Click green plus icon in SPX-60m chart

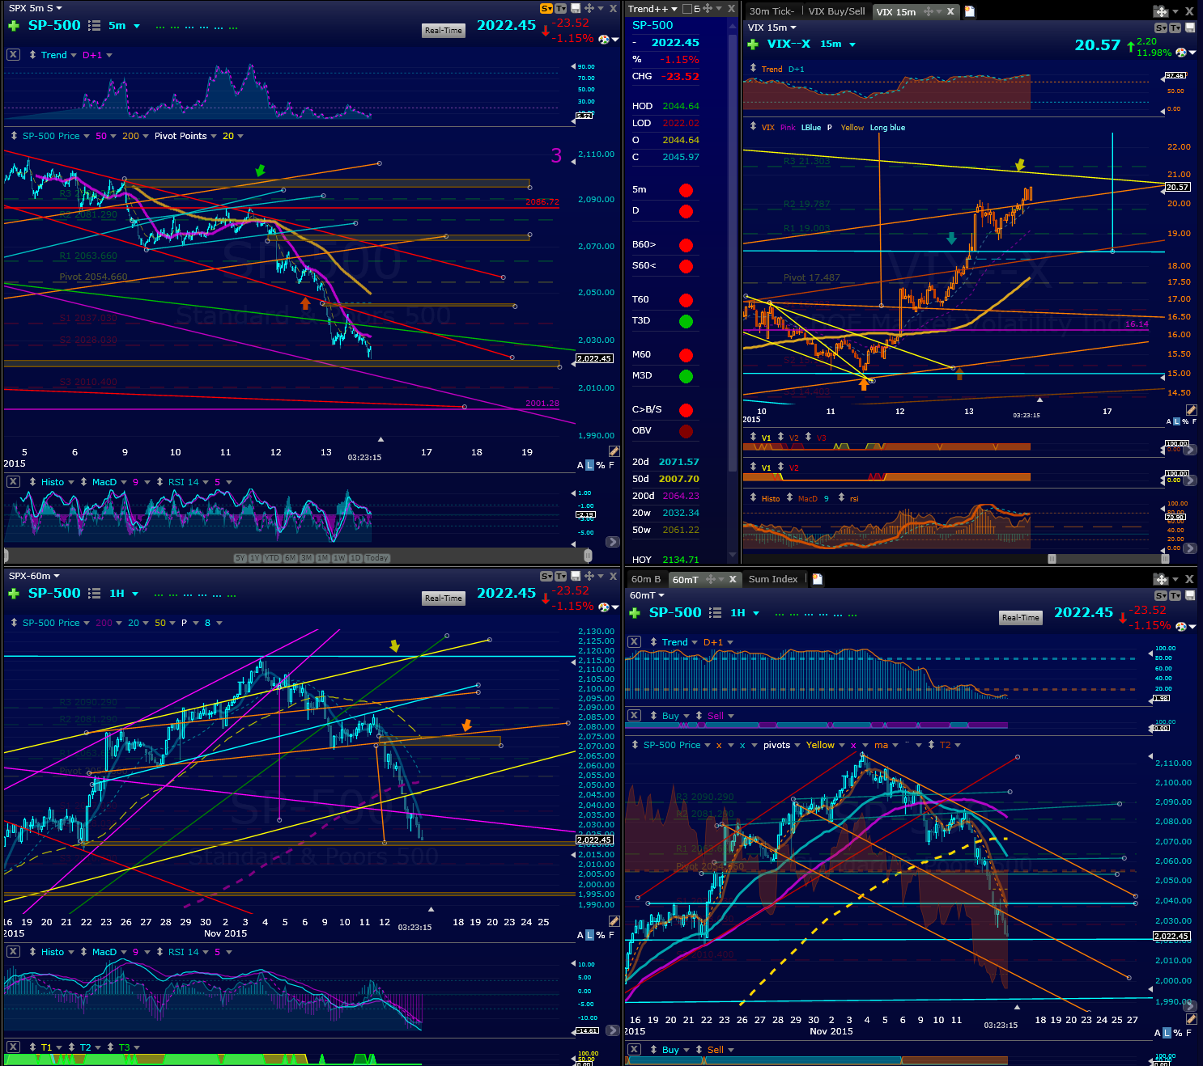pyautogui.click(x=13, y=594)
